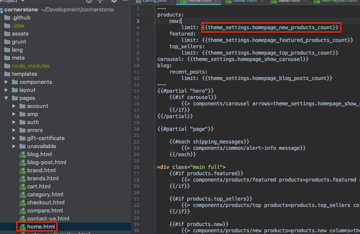Toggle code fold marker at div line 26
The height and width of the screenshot is (234, 360).
154,167
